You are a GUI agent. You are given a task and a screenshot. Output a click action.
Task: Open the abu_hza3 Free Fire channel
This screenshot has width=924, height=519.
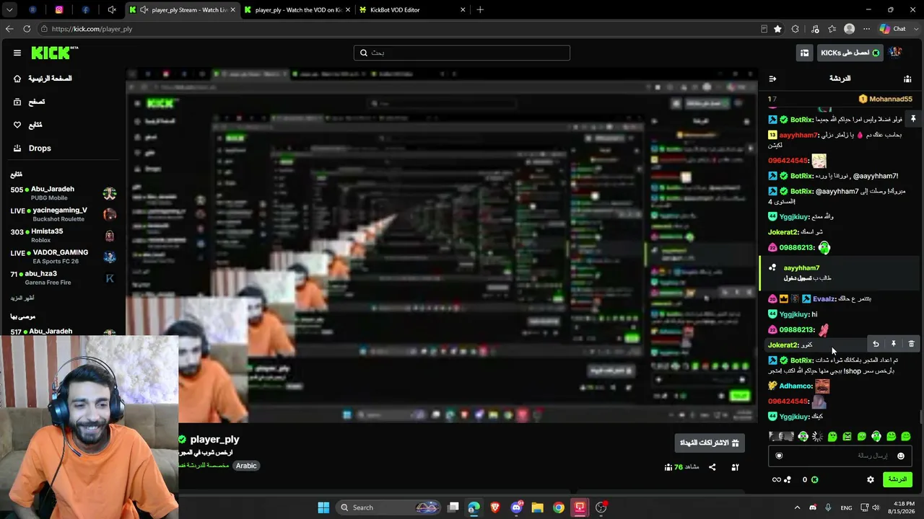63,278
